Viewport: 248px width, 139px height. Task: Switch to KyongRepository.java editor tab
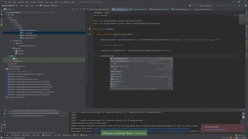(181, 9)
